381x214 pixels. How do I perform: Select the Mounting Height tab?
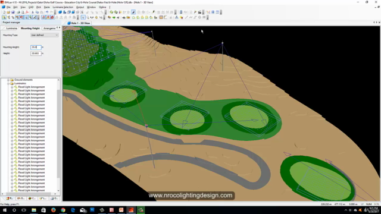pos(30,29)
